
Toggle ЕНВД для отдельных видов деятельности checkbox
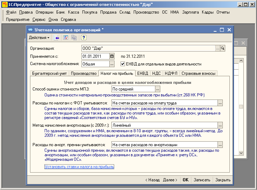coord(123,64)
